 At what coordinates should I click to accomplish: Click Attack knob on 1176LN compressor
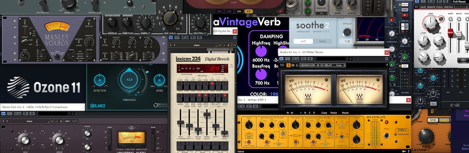pyautogui.click(x=87, y=133)
